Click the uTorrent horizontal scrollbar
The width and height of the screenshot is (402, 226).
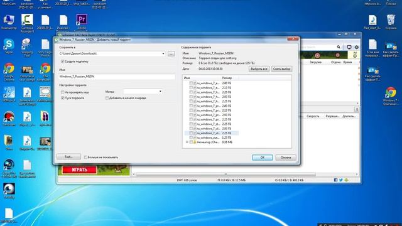coord(225,175)
